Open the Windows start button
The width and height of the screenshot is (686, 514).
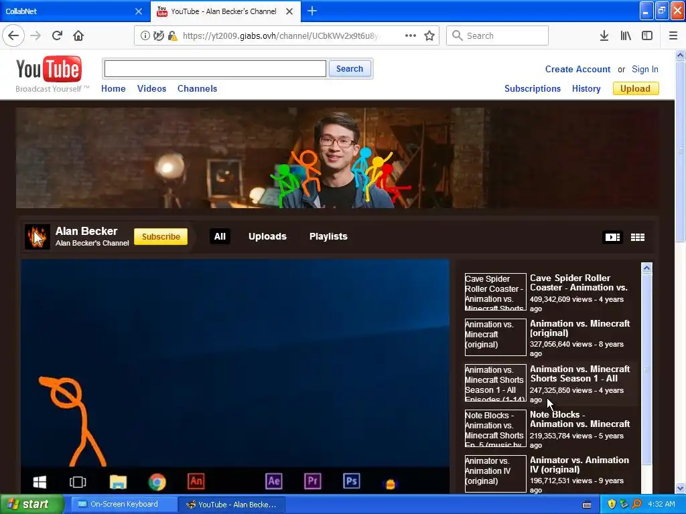[31, 504]
